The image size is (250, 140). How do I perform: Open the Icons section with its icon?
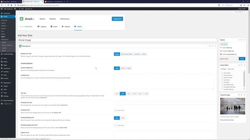[x=54, y=26]
